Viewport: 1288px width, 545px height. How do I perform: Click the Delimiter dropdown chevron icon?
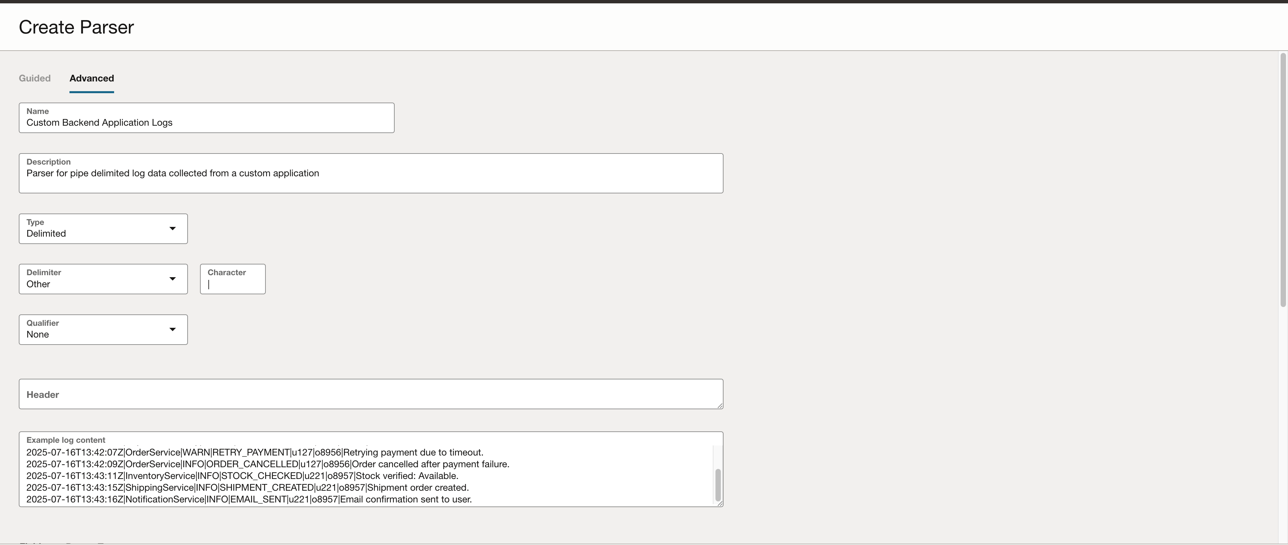click(172, 279)
